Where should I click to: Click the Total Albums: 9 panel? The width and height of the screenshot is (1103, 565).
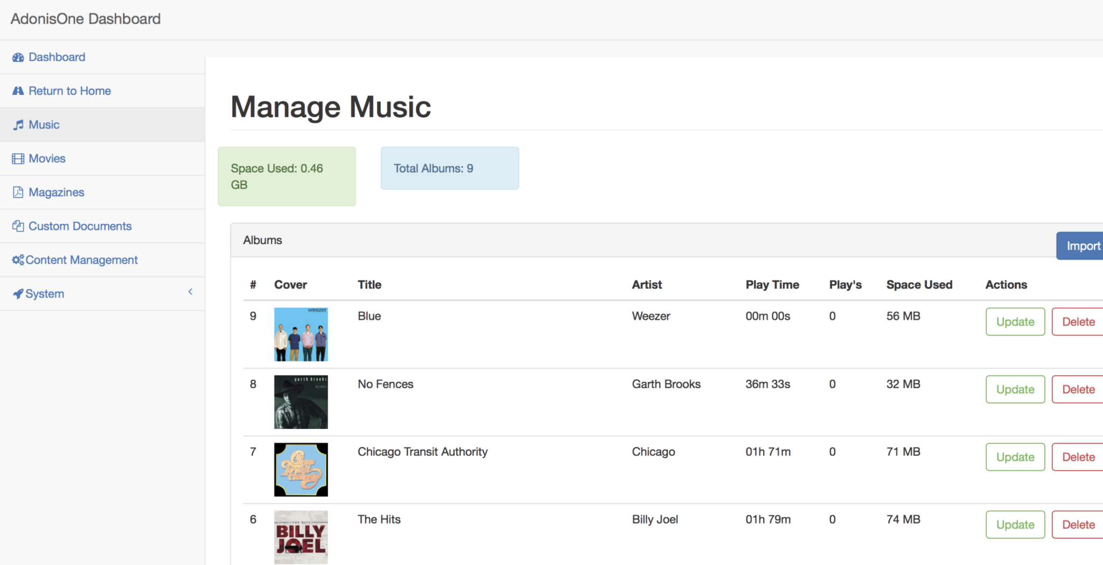(x=450, y=168)
